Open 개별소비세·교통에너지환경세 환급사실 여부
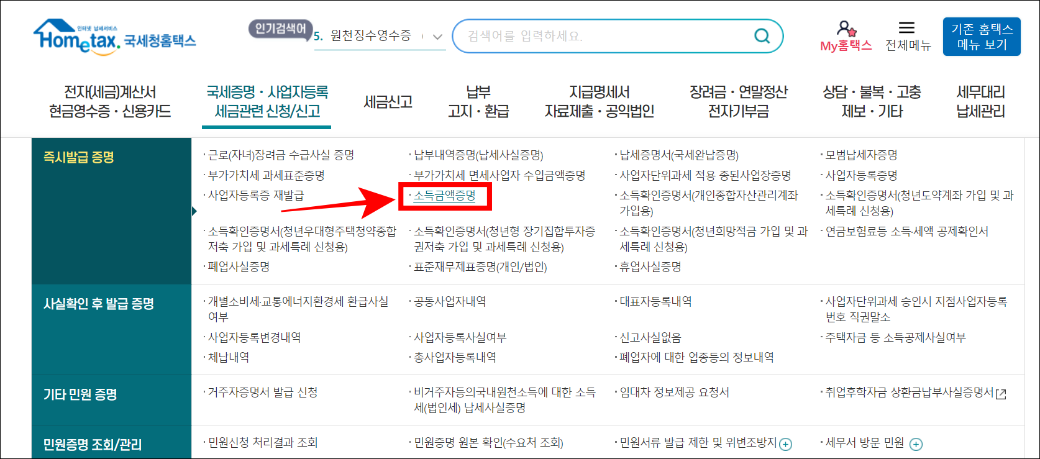1040x459 pixels. (x=298, y=309)
